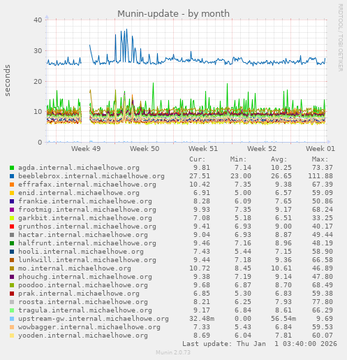Click the hactar gray legend swatch
347x360 pixels.
12,235
